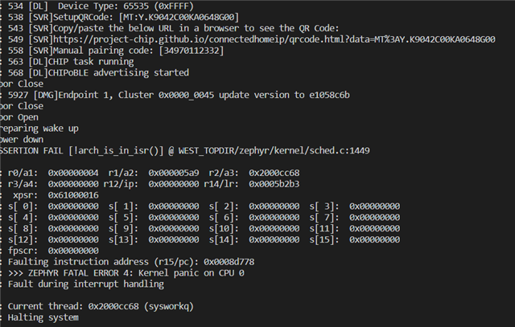The width and height of the screenshot is (515, 327).
Task: Click the Door Open log line
Action: (19, 117)
